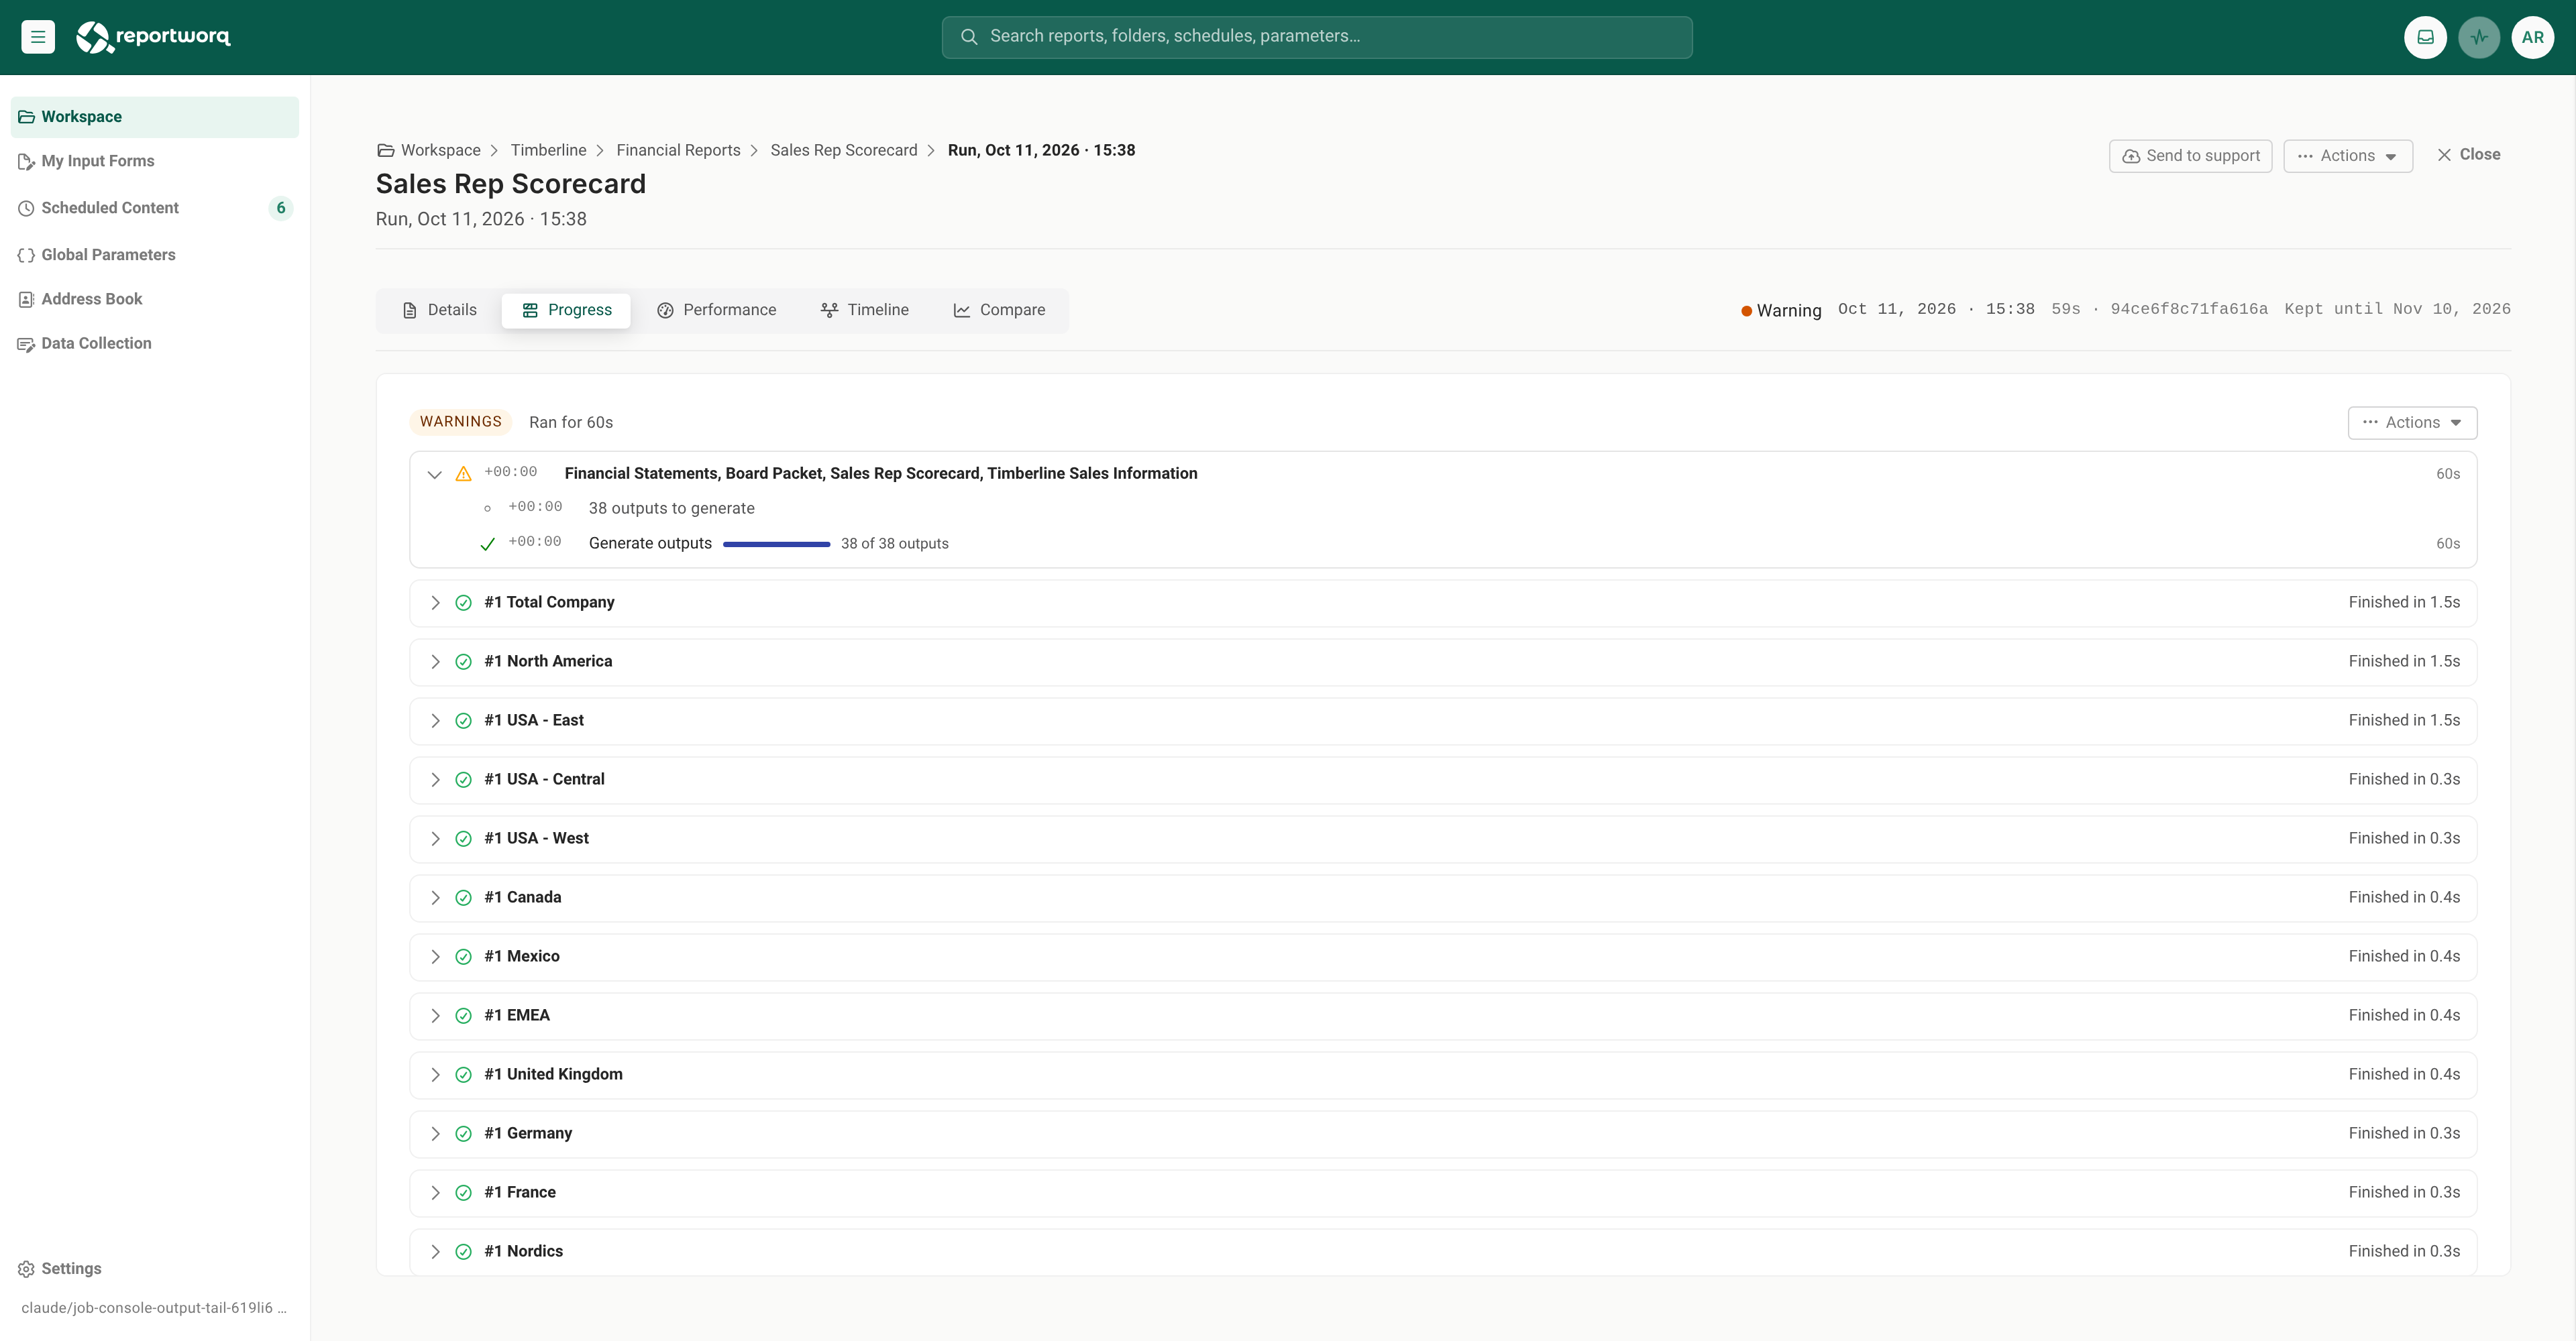Click green check icon beside Total Company
2576x1341 pixels.
[x=463, y=603]
